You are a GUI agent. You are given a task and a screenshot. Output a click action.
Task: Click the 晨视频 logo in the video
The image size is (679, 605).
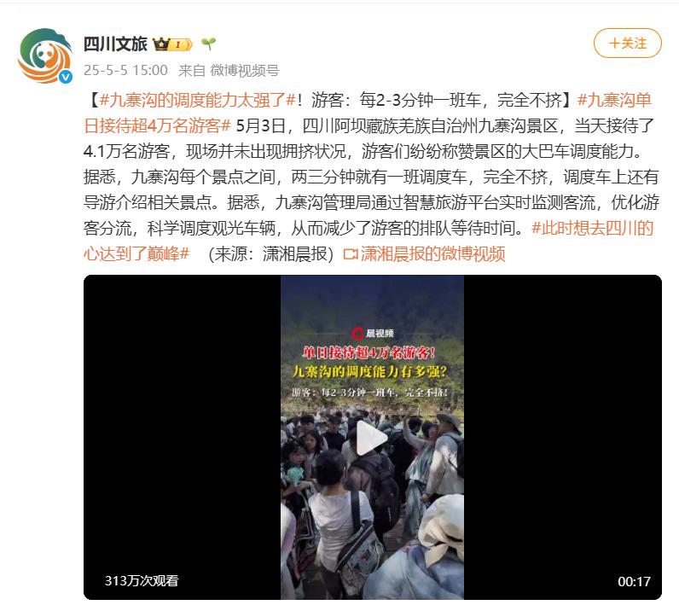pyautogui.click(x=373, y=333)
